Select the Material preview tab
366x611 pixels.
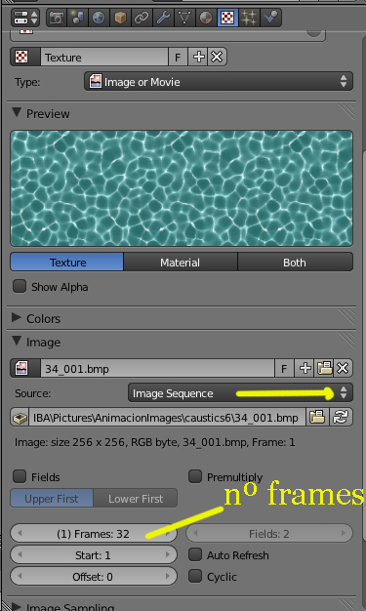181,262
